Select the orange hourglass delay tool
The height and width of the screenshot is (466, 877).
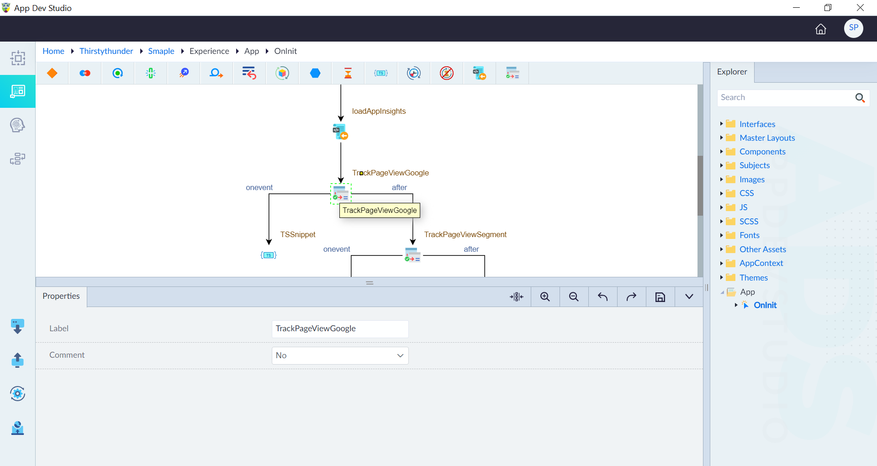[x=348, y=73]
